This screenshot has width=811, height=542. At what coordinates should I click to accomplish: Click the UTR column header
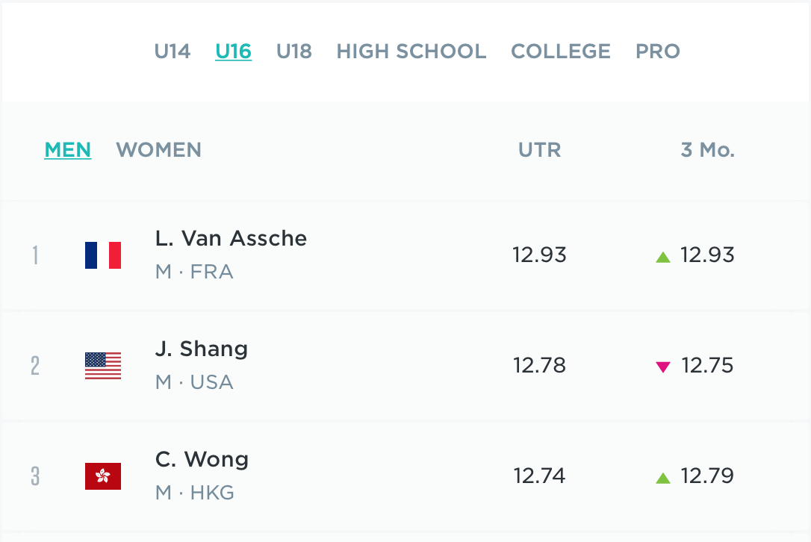tap(540, 149)
